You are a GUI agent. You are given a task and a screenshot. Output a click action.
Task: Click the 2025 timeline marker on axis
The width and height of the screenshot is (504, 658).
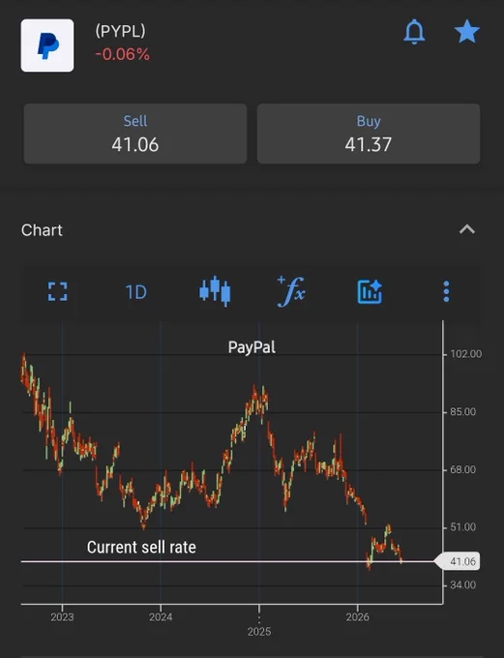pyautogui.click(x=259, y=631)
